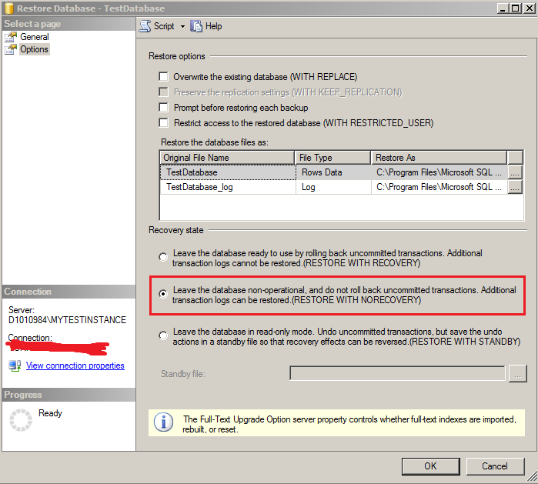Toggle Preserve the replication settings checkbox

pyautogui.click(x=164, y=92)
